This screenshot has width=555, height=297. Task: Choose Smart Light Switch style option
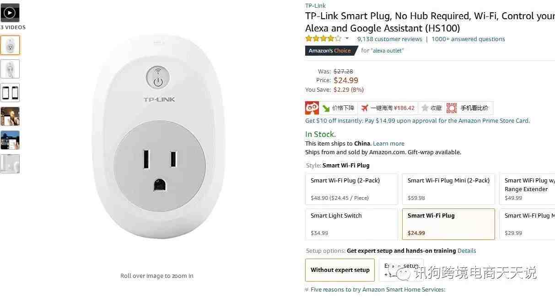pos(351,224)
